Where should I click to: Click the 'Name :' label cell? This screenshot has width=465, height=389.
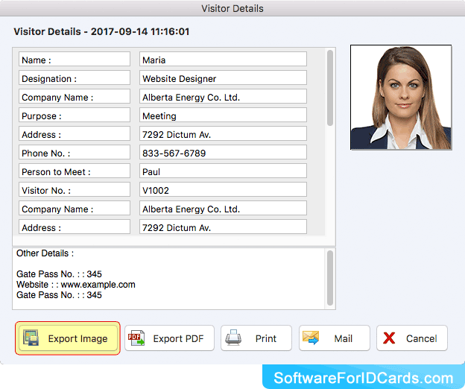(75, 60)
